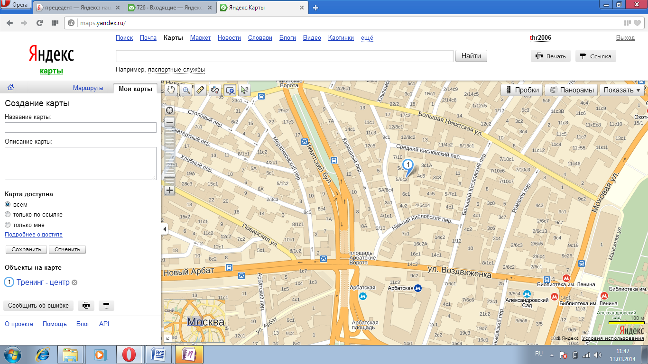Screen dimensions: 648x364
Task: Open Поиск in Yandex top menu
Action: pos(124,38)
